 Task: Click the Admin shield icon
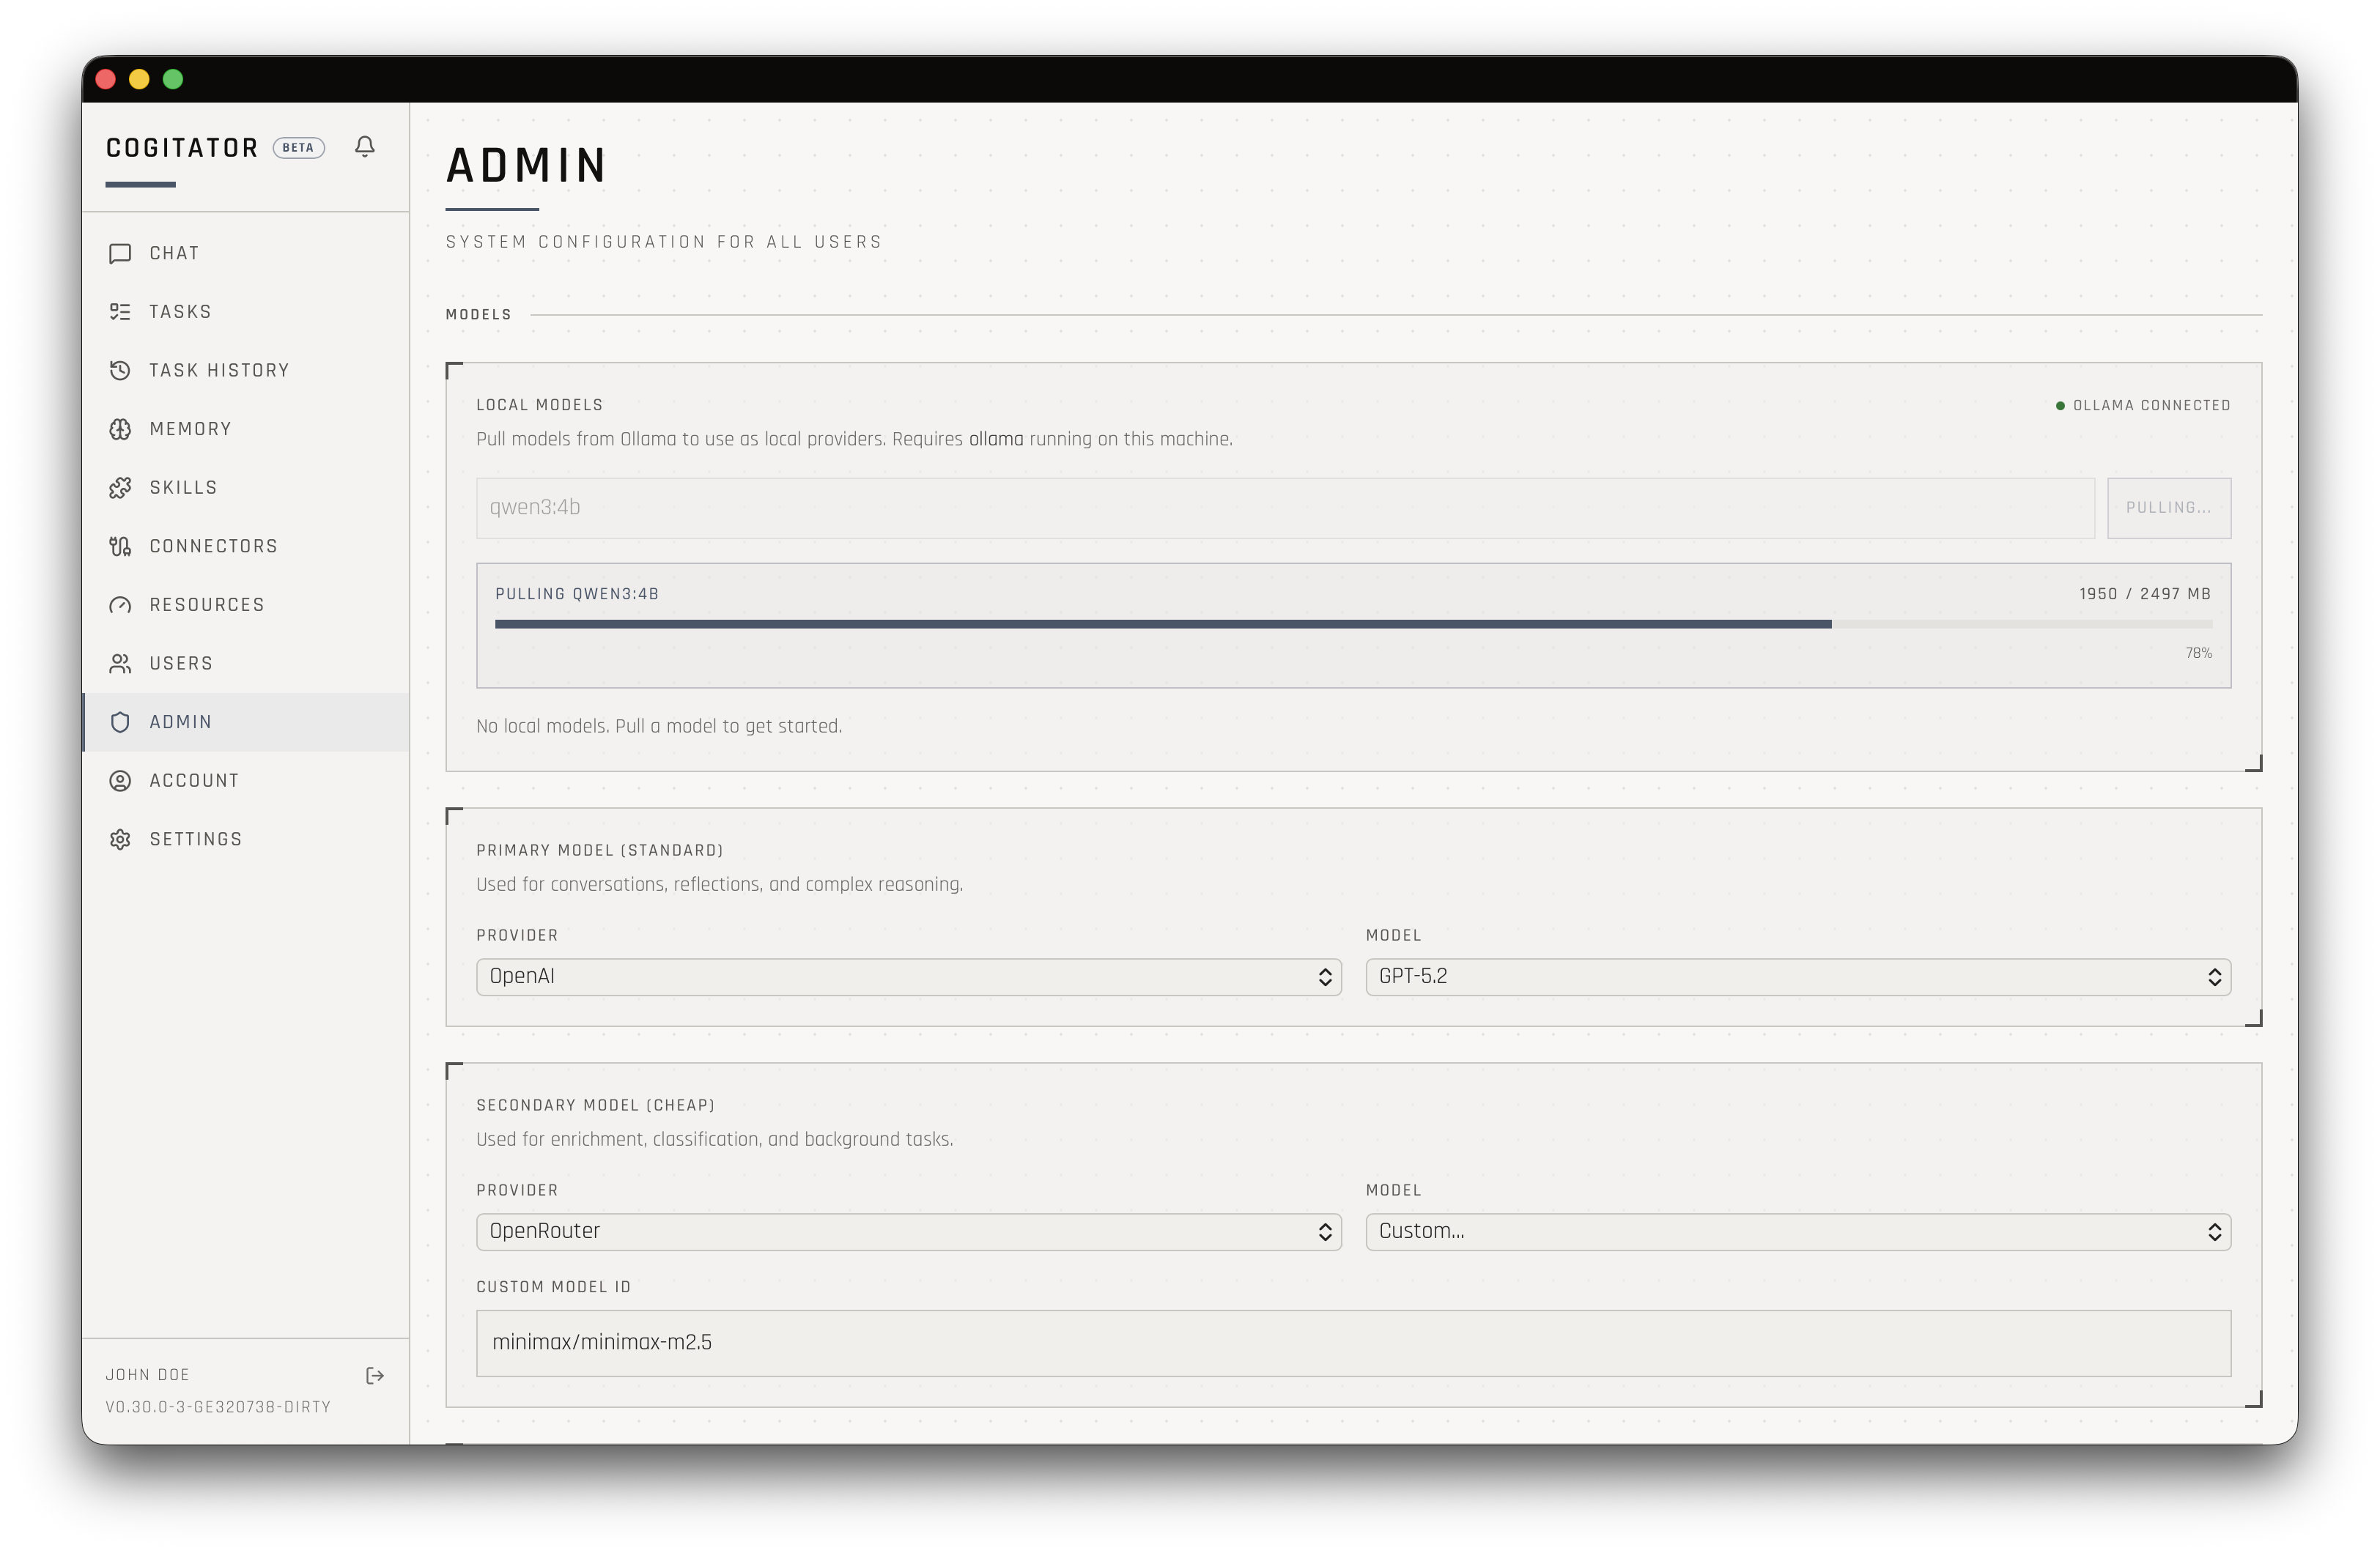(120, 722)
